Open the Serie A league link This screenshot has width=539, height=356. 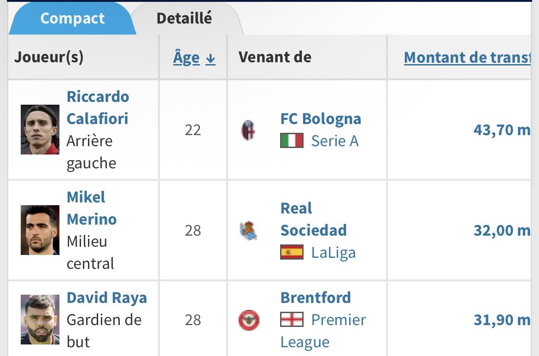click(335, 141)
